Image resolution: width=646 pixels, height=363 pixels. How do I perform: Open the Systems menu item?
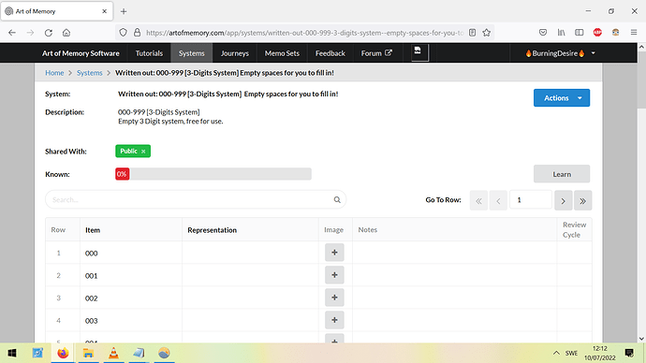(192, 53)
